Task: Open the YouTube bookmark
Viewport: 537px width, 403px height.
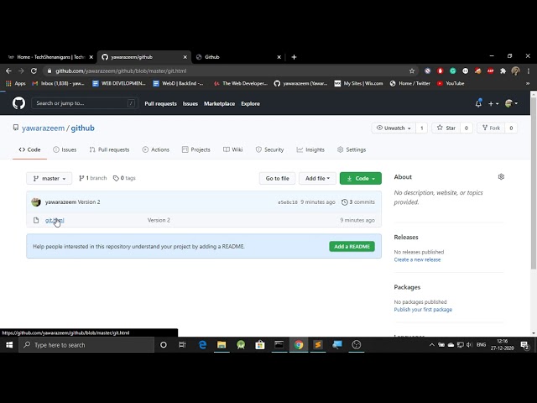Action: pyautogui.click(x=451, y=83)
